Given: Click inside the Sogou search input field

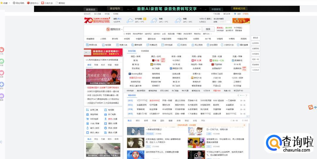Looking at the screenshot, I should pos(161,29).
